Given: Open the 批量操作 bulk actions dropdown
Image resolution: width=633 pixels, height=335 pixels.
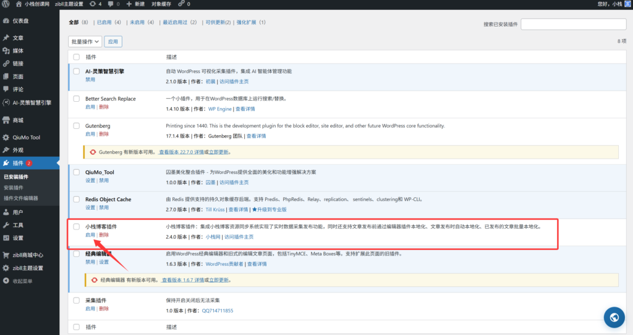Looking at the screenshot, I should pos(85,41).
